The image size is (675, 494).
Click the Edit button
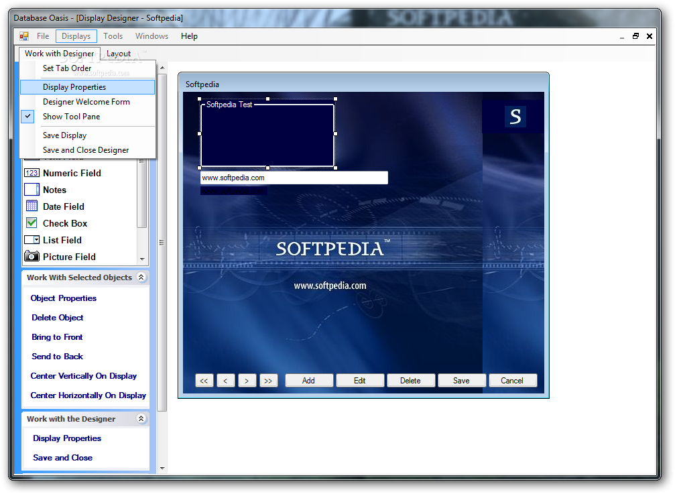pos(359,381)
